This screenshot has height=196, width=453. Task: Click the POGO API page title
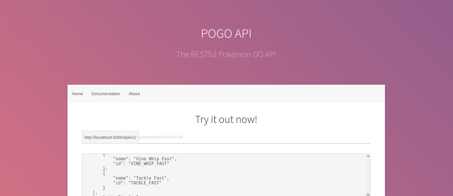(226, 34)
